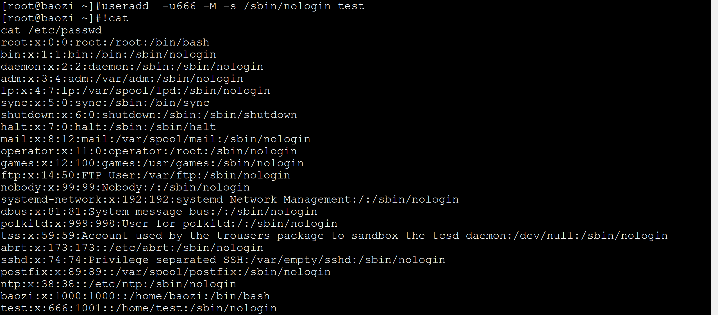Click the systemd-network entry line

(230, 200)
